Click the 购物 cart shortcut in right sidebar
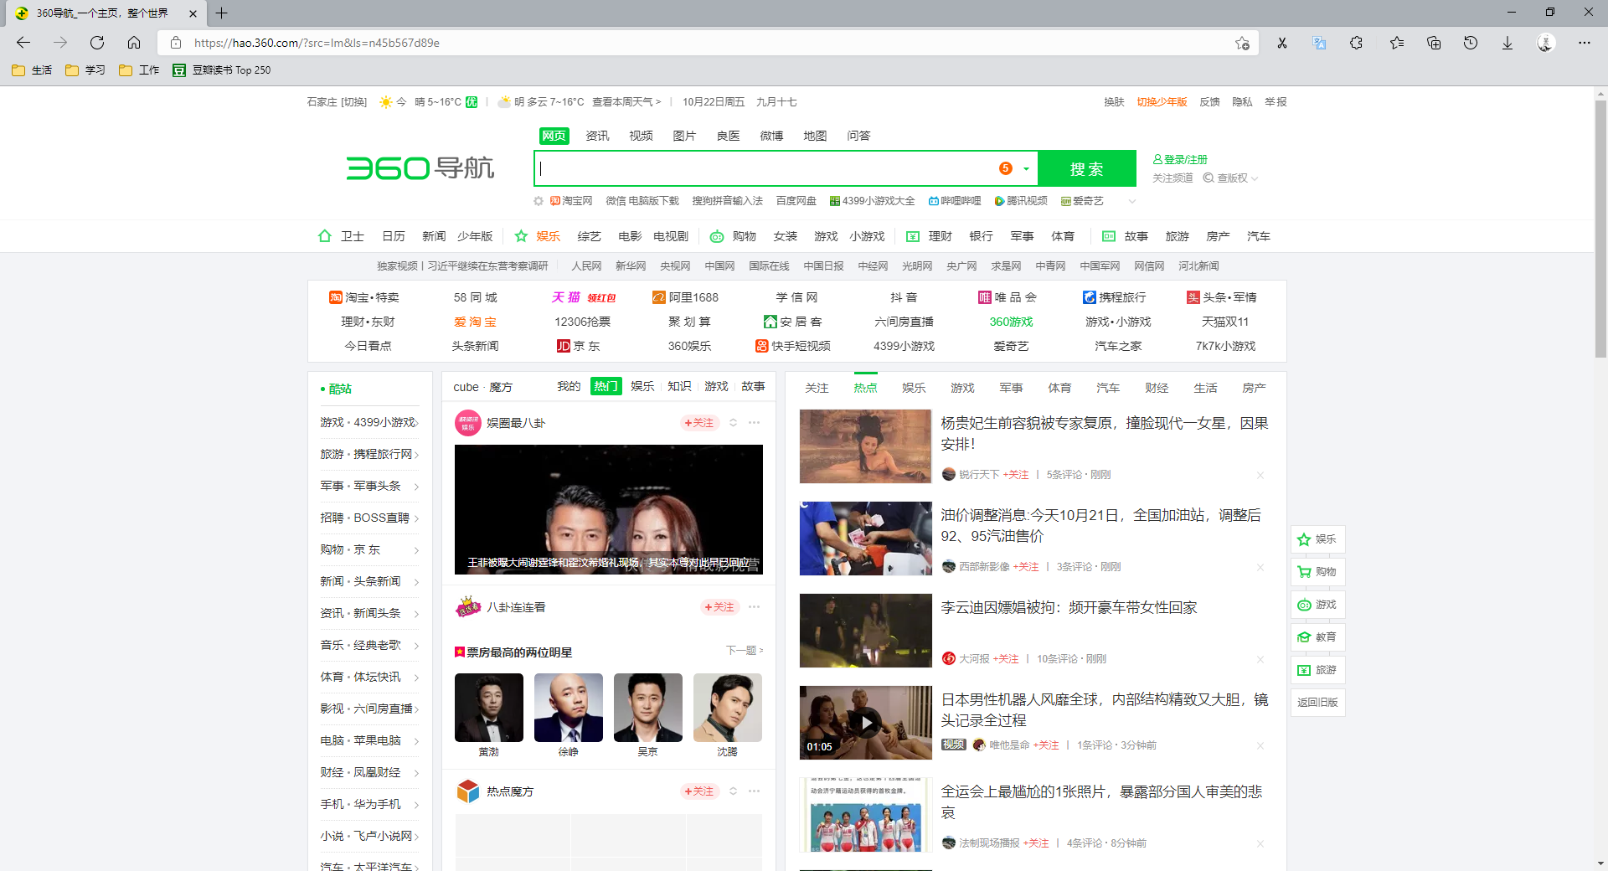 click(1317, 572)
